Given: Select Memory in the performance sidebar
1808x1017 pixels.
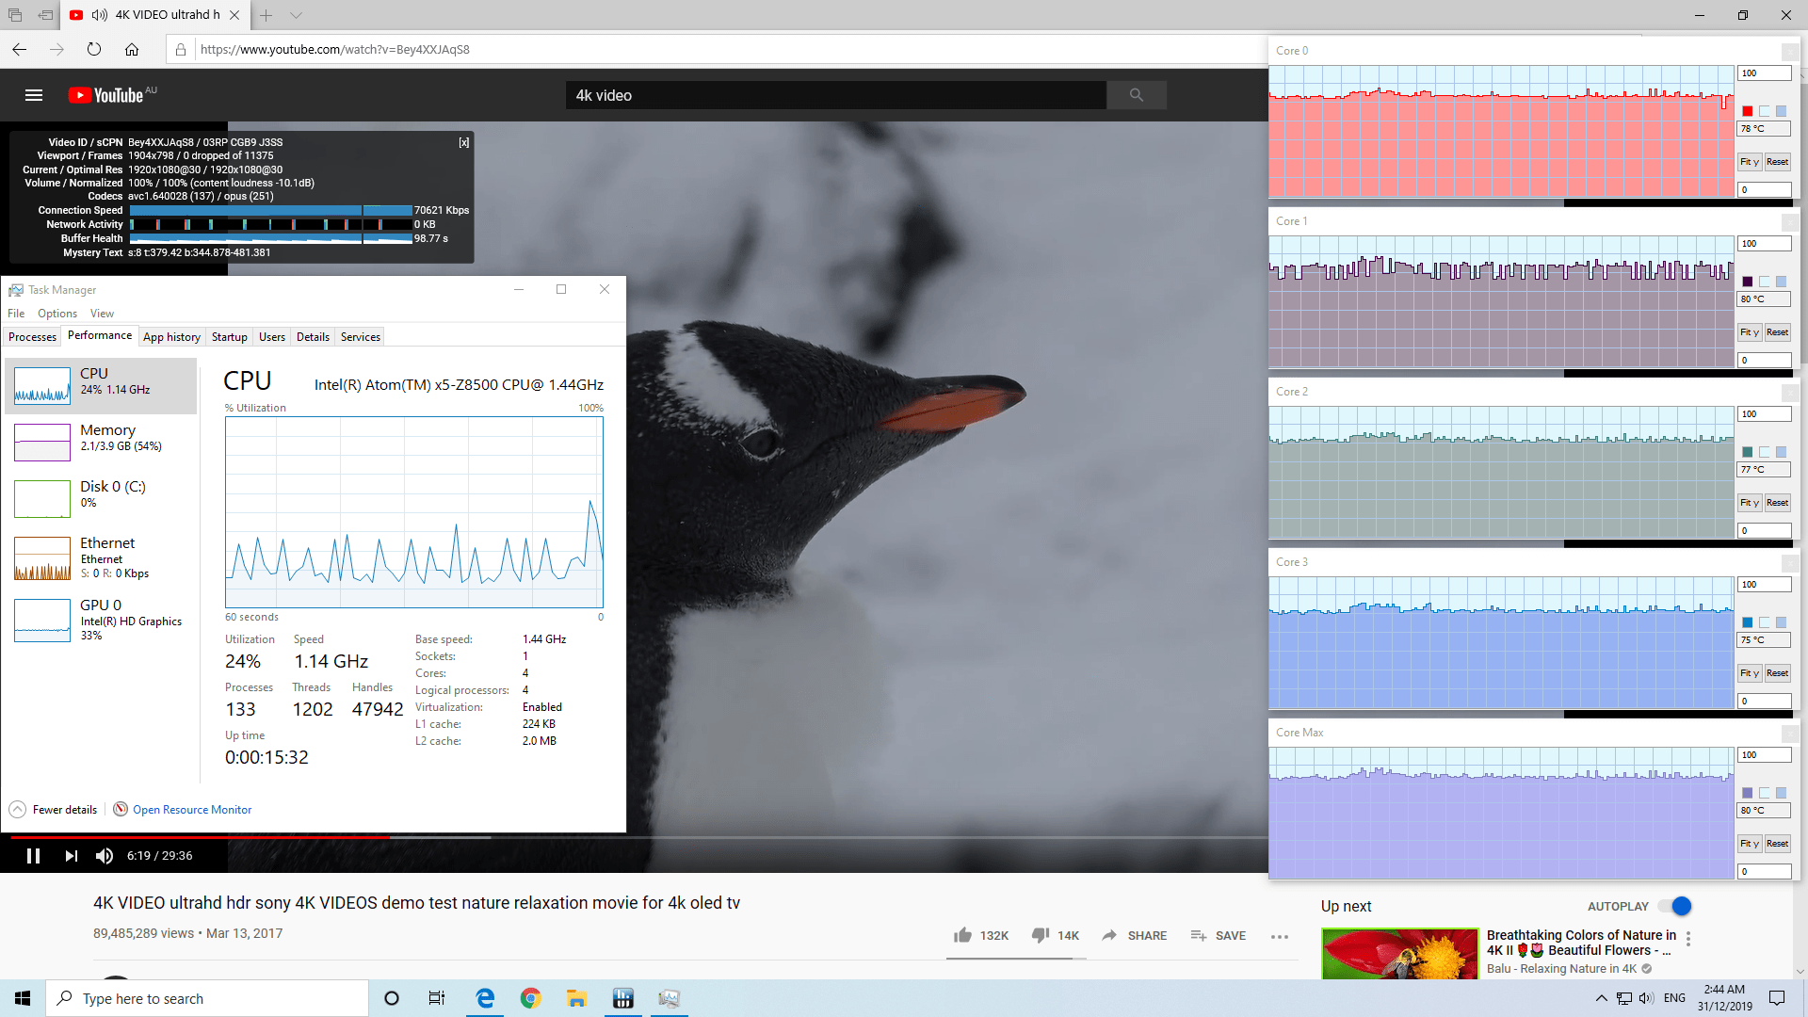Looking at the screenshot, I should click(x=101, y=442).
